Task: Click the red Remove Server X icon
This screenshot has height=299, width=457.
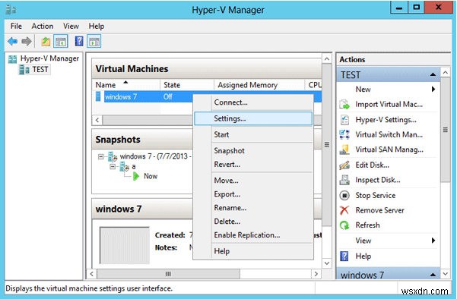Action: point(344,210)
